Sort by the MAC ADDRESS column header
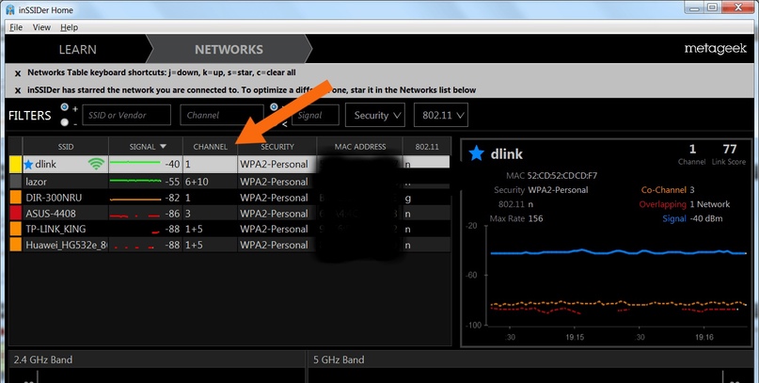The width and height of the screenshot is (759, 383). [360, 146]
